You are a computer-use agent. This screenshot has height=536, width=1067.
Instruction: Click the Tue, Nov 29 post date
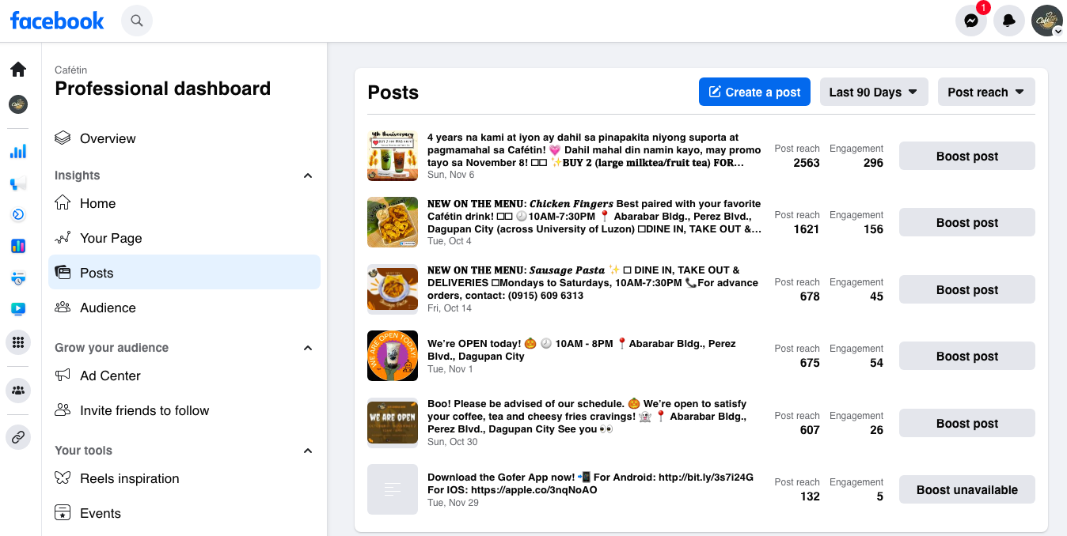click(x=453, y=502)
